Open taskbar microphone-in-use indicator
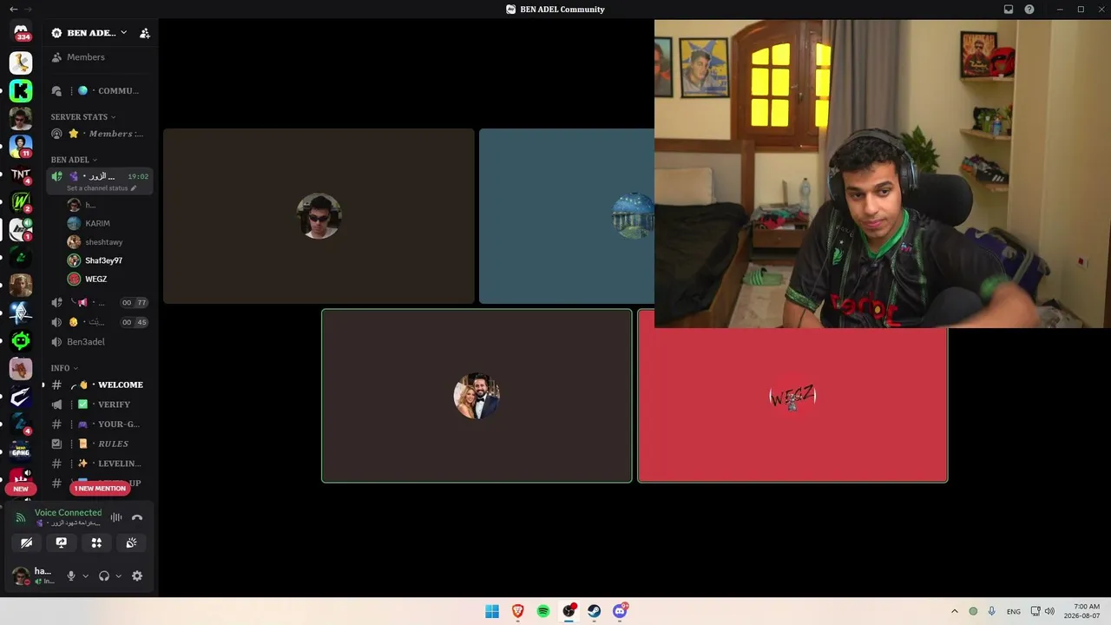Image resolution: width=1111 pixels, height=625 pixels. 991,611
